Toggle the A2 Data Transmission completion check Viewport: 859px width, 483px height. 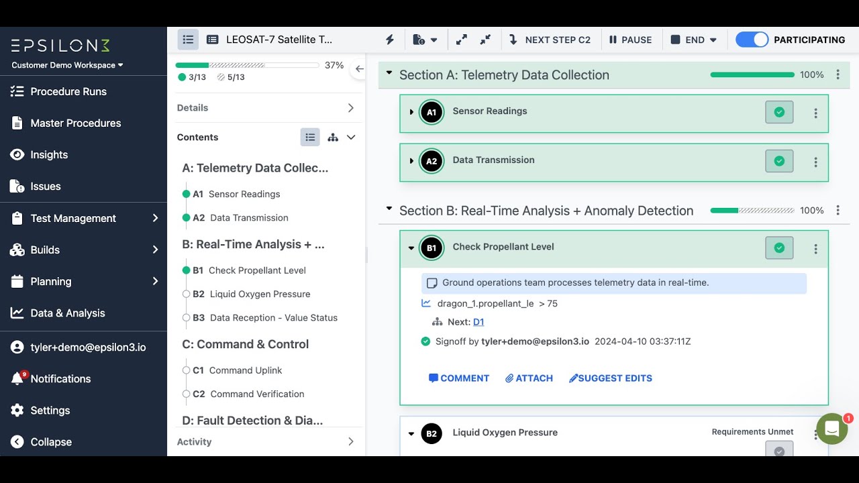779,161
